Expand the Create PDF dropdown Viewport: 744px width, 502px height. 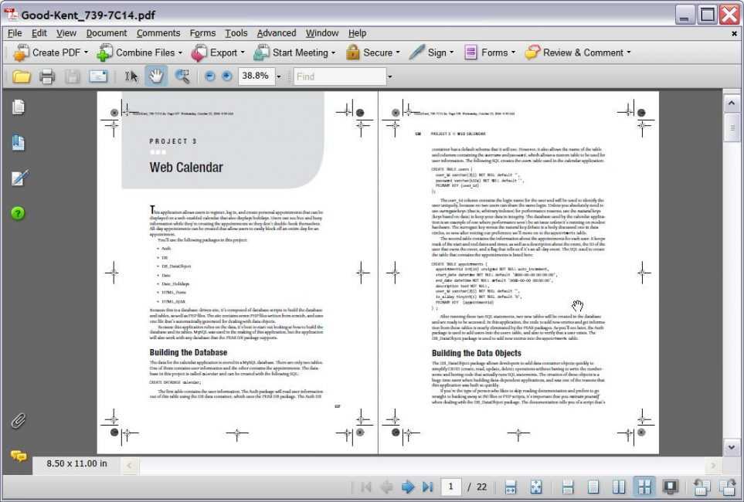87,53
